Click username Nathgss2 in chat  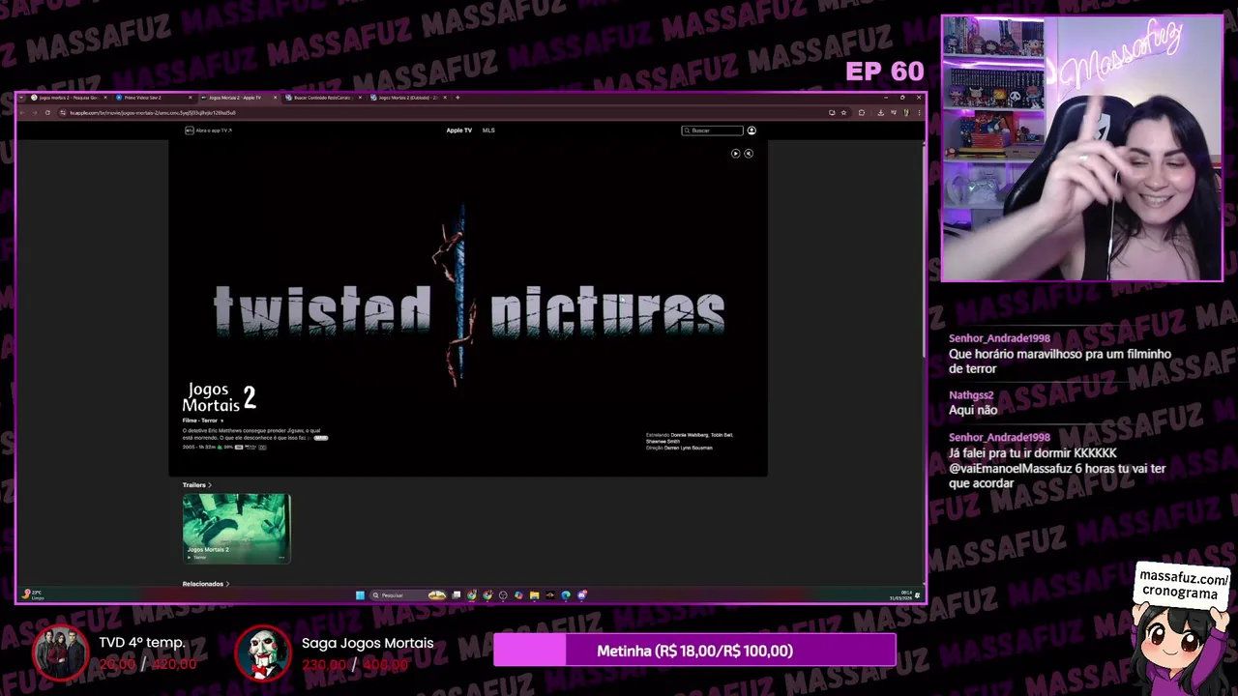click(971, 395)
